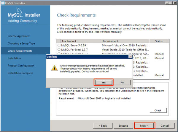Select 'Visual Studio 2010 Tools for Office R...' requirement
Screen dimensions: 178x132
(125, 50)
